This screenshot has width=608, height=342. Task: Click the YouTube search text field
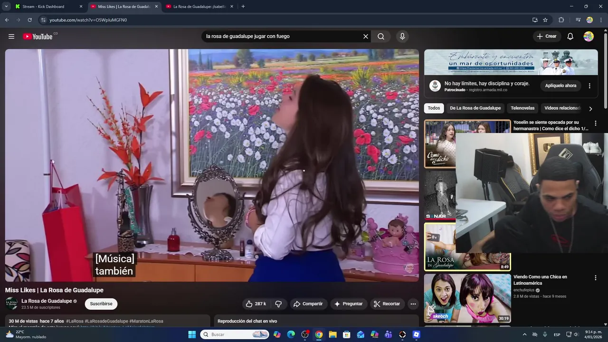[283, 37]
